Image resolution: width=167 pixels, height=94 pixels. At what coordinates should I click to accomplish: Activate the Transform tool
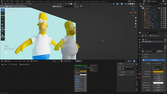point(3,28)
